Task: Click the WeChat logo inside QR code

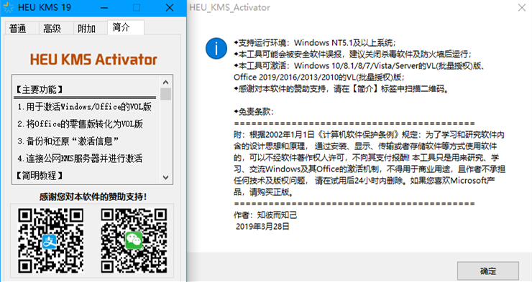Action: tap(134, 240)
